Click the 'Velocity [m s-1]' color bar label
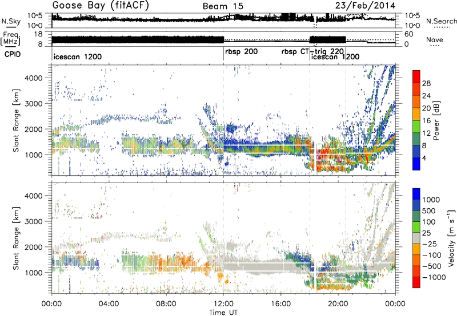Screen dimensions: 457x316 pyautogui.click(x=451, y=238)
